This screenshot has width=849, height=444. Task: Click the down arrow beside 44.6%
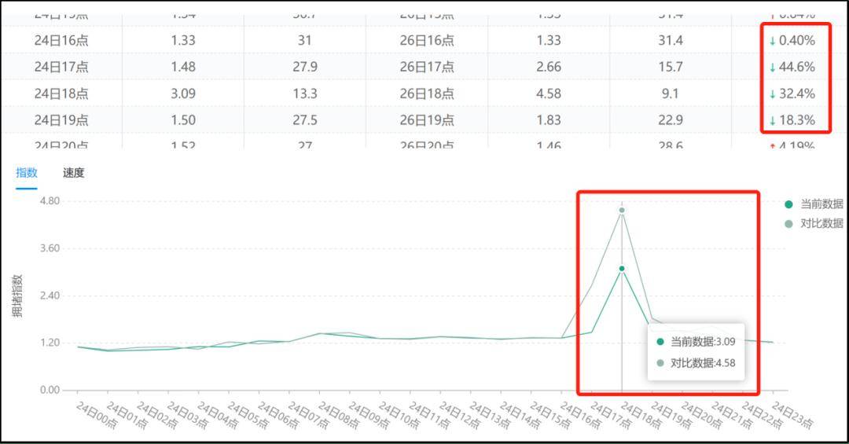pyautogui.click(x=772, y=68)
